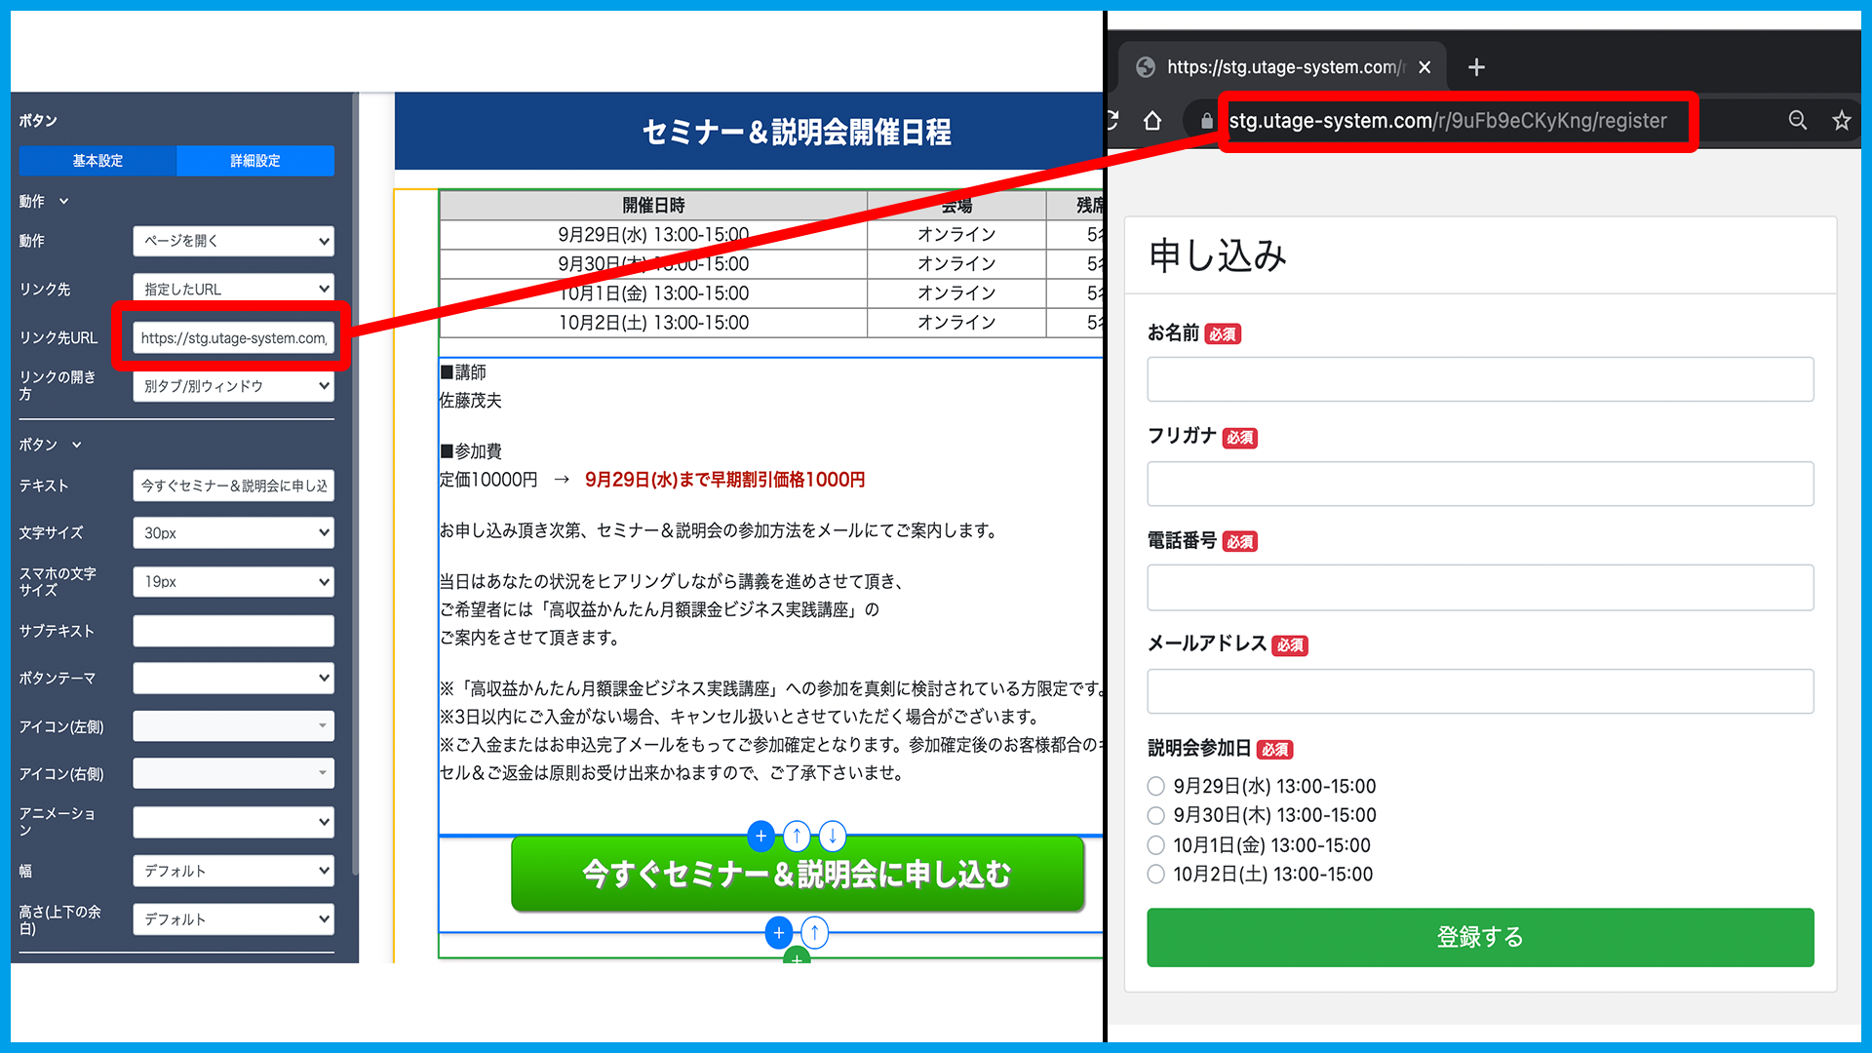The height and width of the screenshot is (1053, 1872).
Task: Click the 今すぐセミナー＆説明会に申し込む button
Action: coord(797,875)
